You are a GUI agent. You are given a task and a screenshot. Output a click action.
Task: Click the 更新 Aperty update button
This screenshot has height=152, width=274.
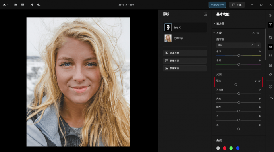217,5
